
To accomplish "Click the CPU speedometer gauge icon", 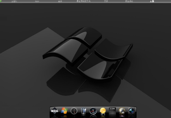I will 93,111.
